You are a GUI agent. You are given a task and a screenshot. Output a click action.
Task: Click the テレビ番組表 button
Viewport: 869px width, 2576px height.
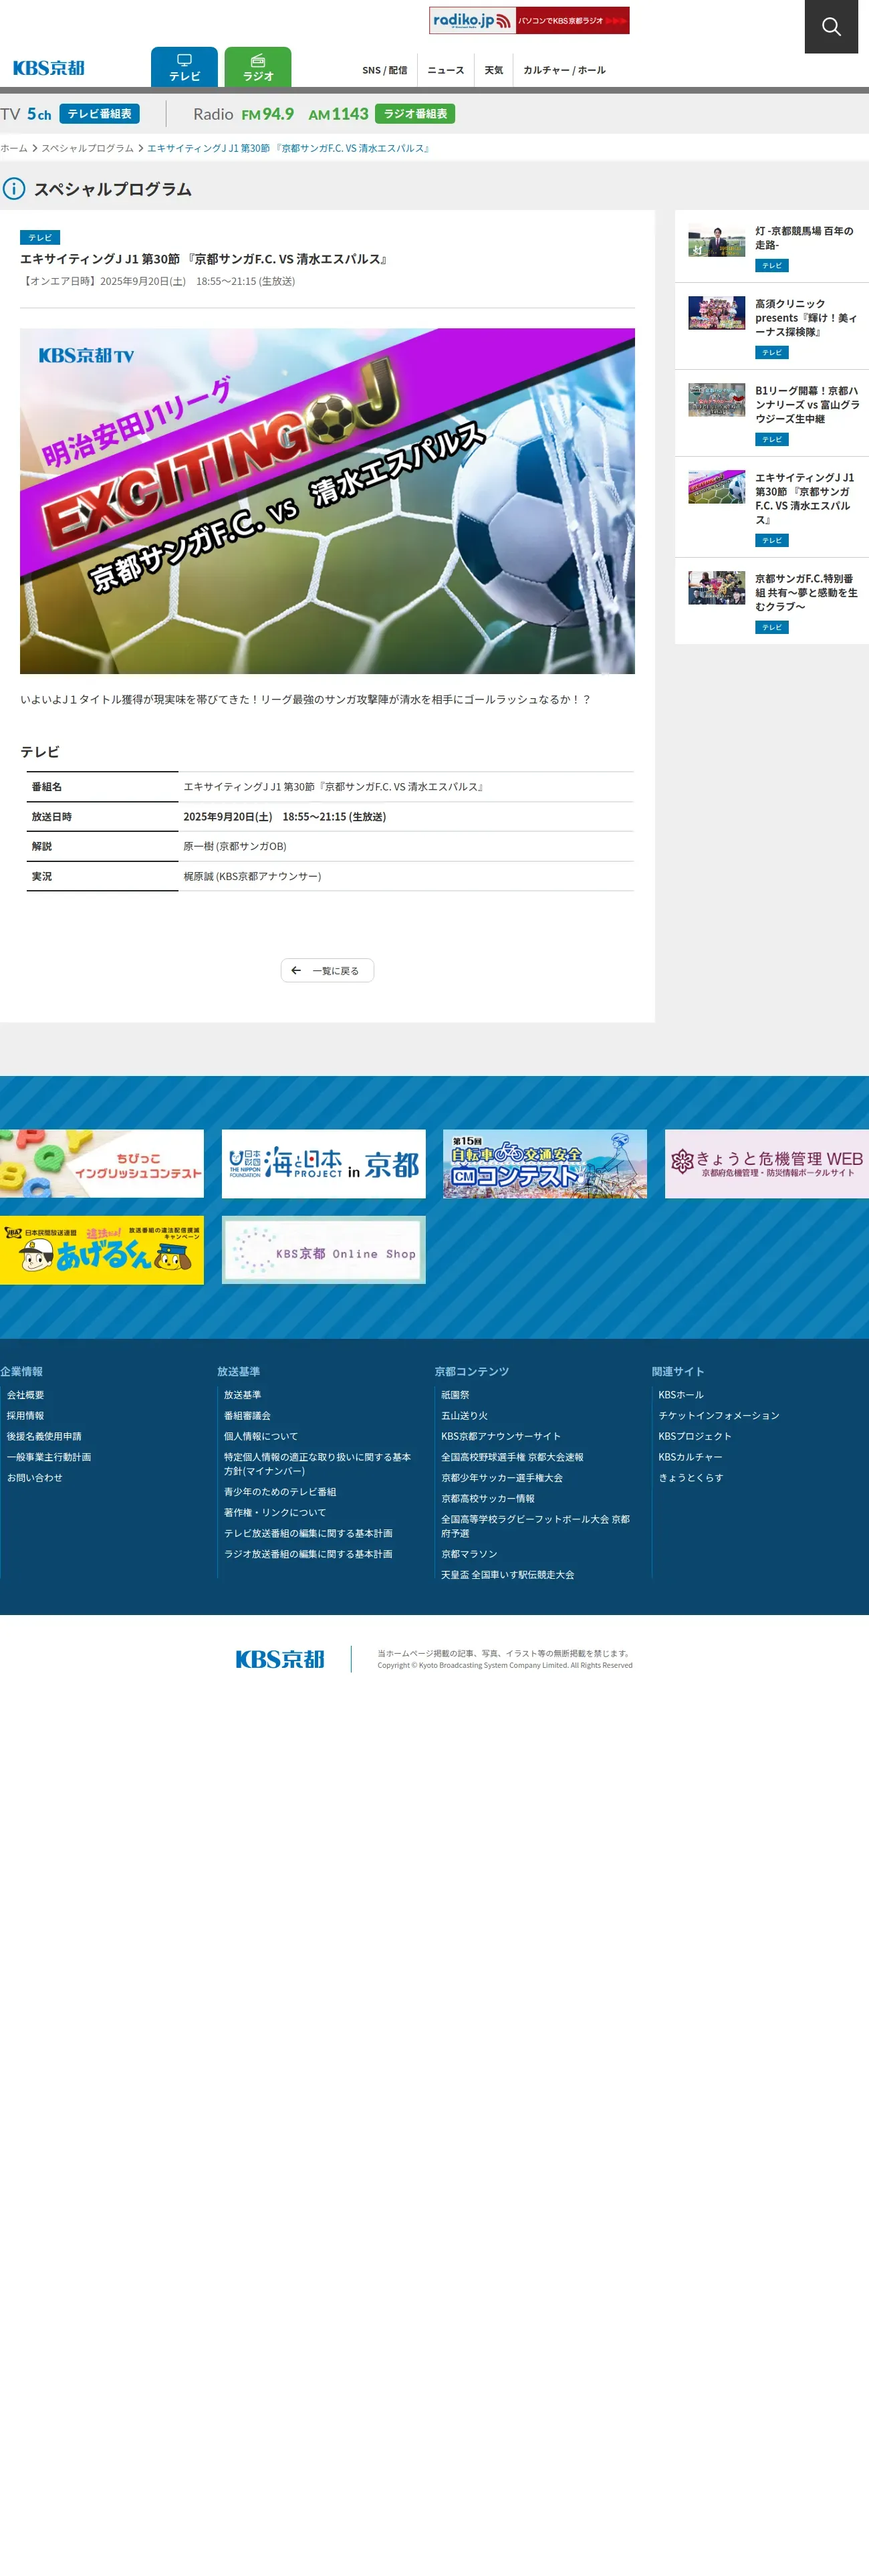(99, 114)
